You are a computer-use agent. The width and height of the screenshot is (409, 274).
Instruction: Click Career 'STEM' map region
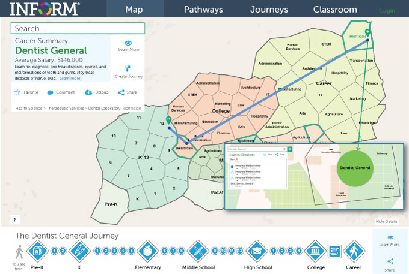(326, 44)
